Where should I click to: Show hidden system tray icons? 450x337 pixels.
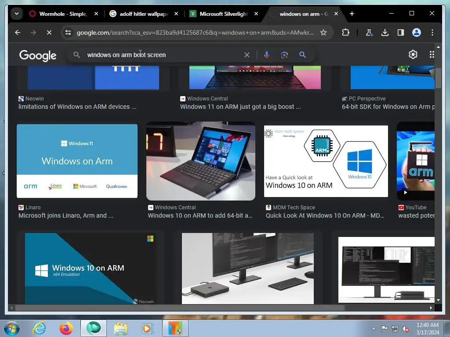[374, 329]
